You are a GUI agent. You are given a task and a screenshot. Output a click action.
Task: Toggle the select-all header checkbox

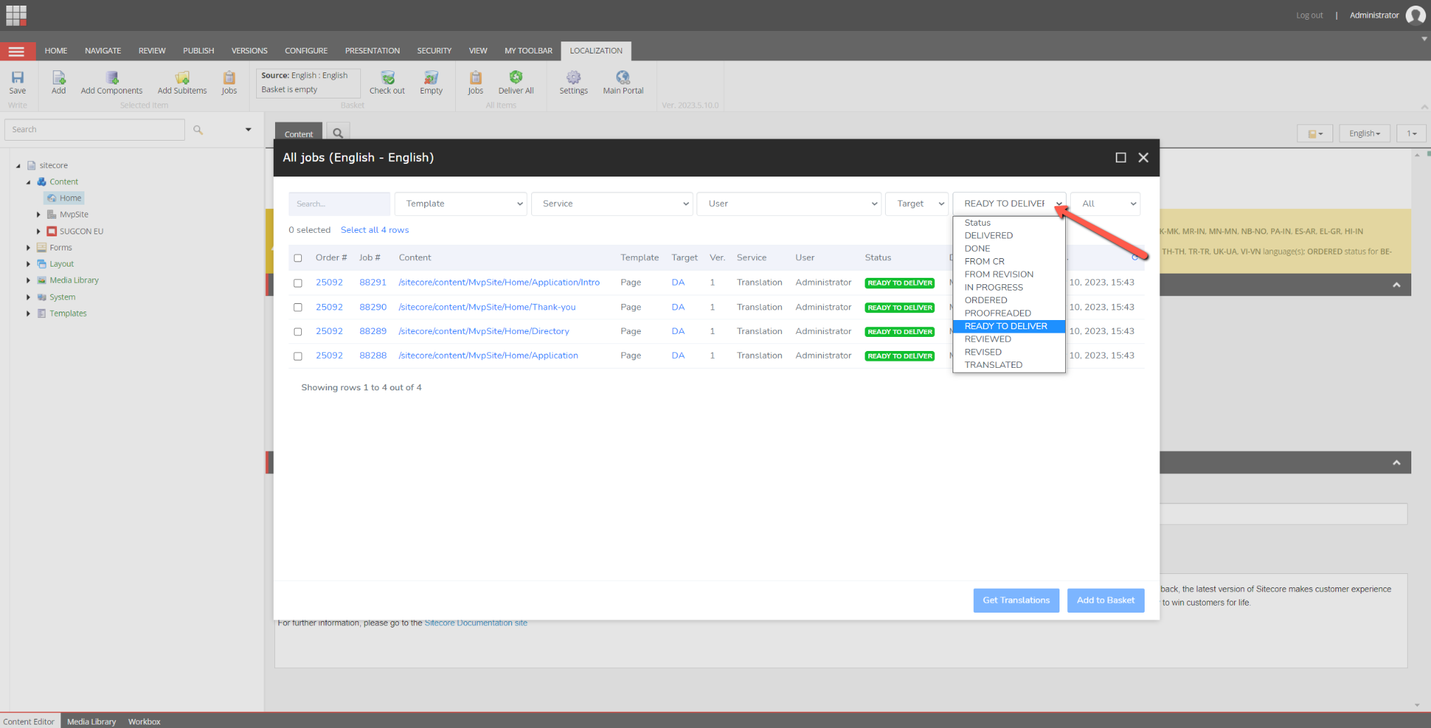click(298, 258)
